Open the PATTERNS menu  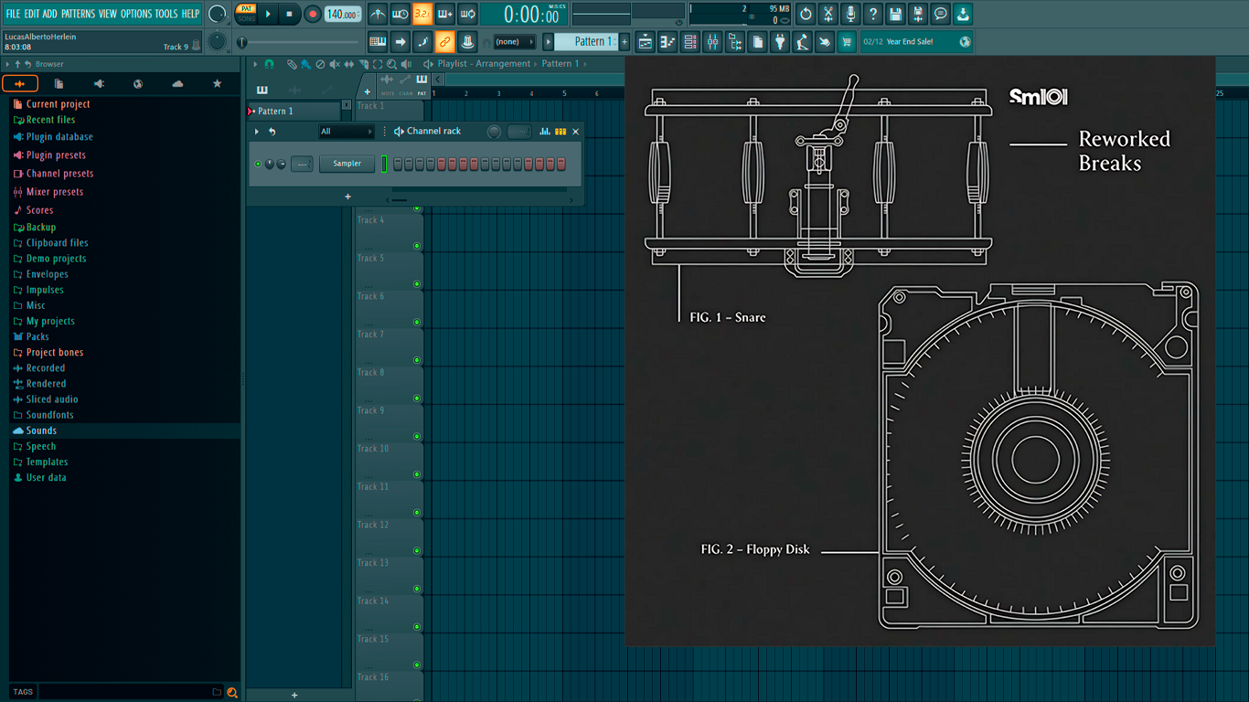78,14
